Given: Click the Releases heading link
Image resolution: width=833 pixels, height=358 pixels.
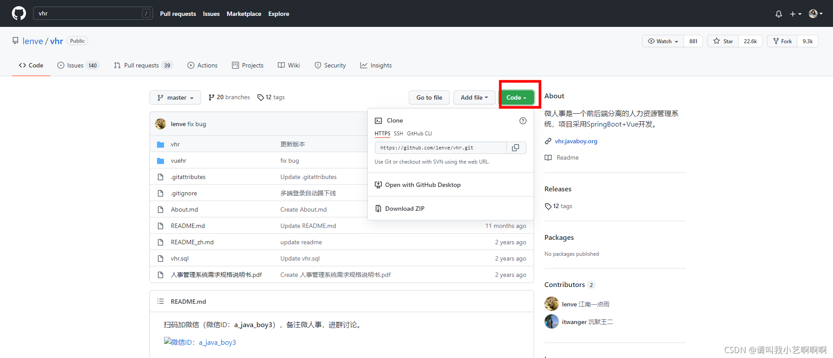Looking at the screenshot, I should pyautogui.click(x=558, y=189).
